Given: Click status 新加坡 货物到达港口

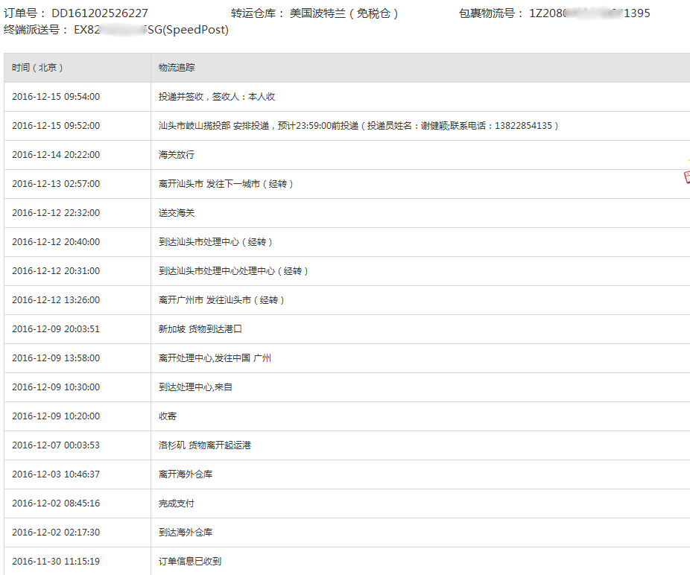Looking at the screenshot, I should (x=200, y=328).
